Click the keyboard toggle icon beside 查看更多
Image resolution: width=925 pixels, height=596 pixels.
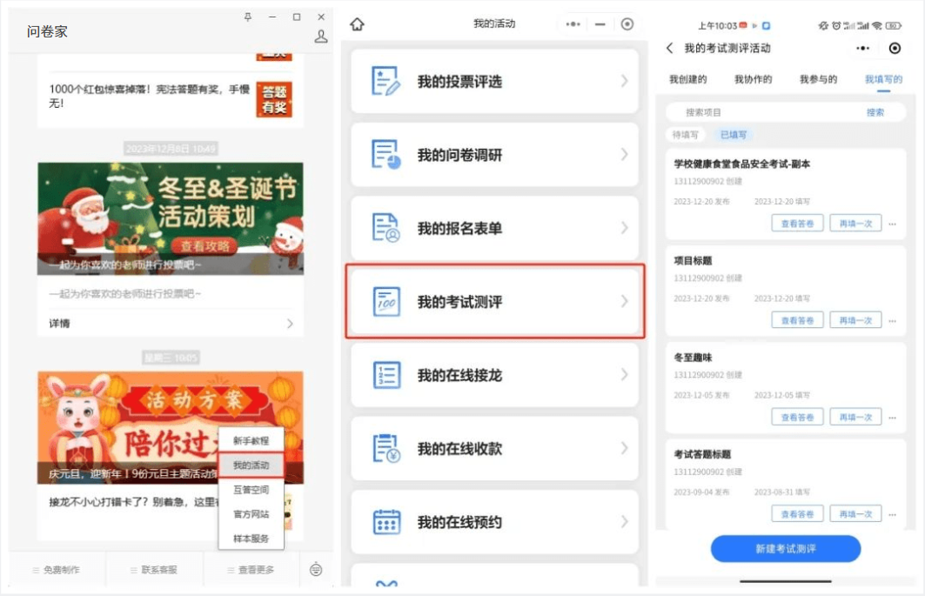coord(316,569)
